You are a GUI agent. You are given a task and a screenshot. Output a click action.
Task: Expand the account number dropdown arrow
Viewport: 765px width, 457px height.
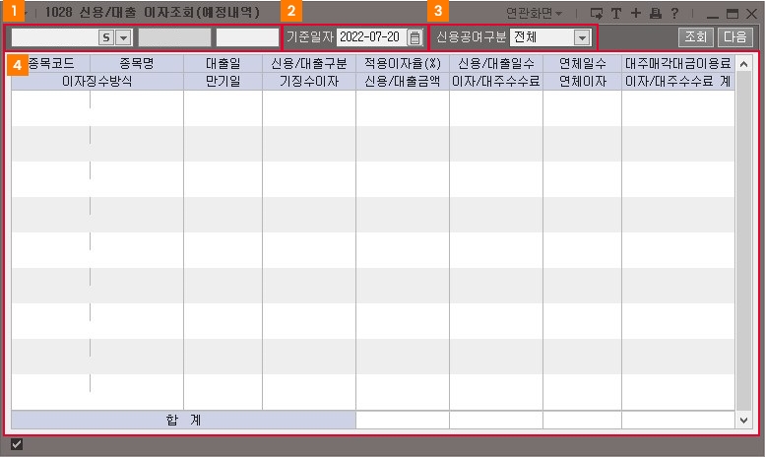click(123, 37)
